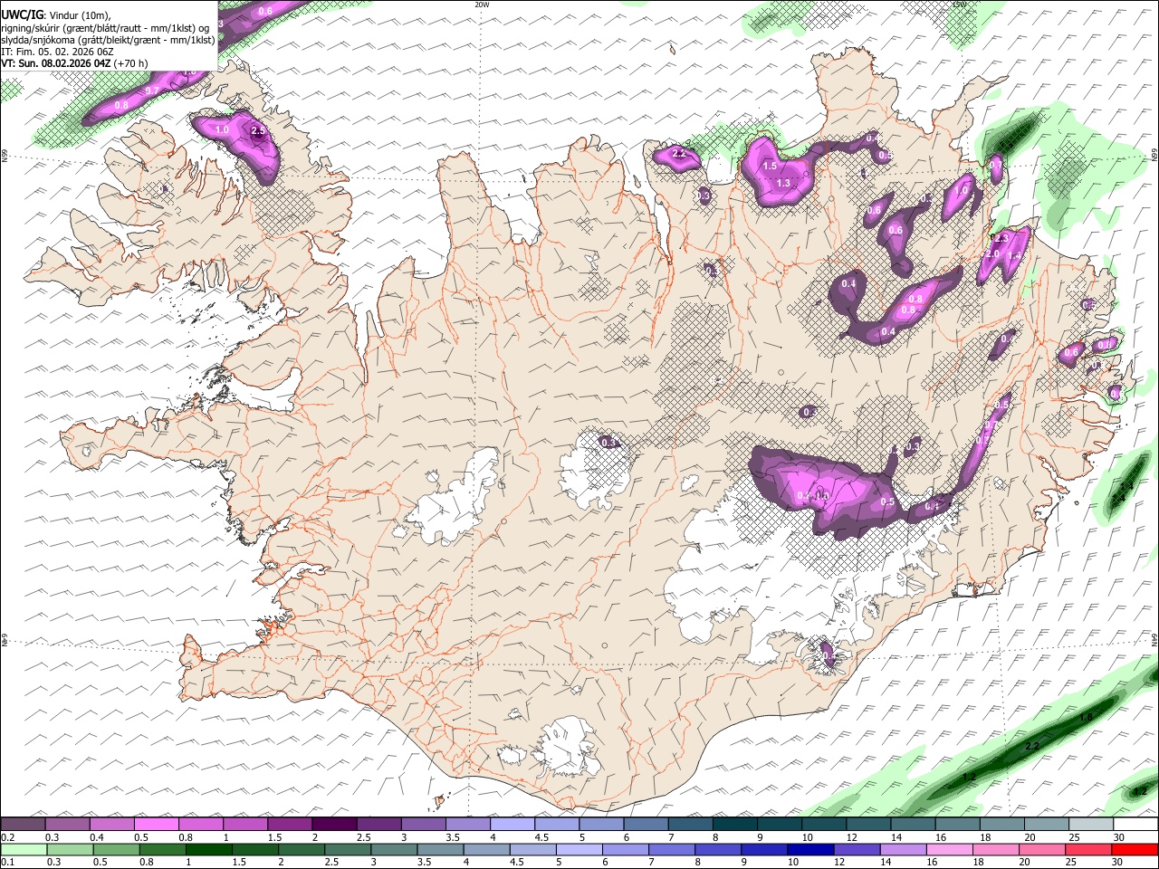This screenshot has height=869, width=1159.
Task: Click the white 2.2 snowfall value on purple
Action: (x=679, y=154)
